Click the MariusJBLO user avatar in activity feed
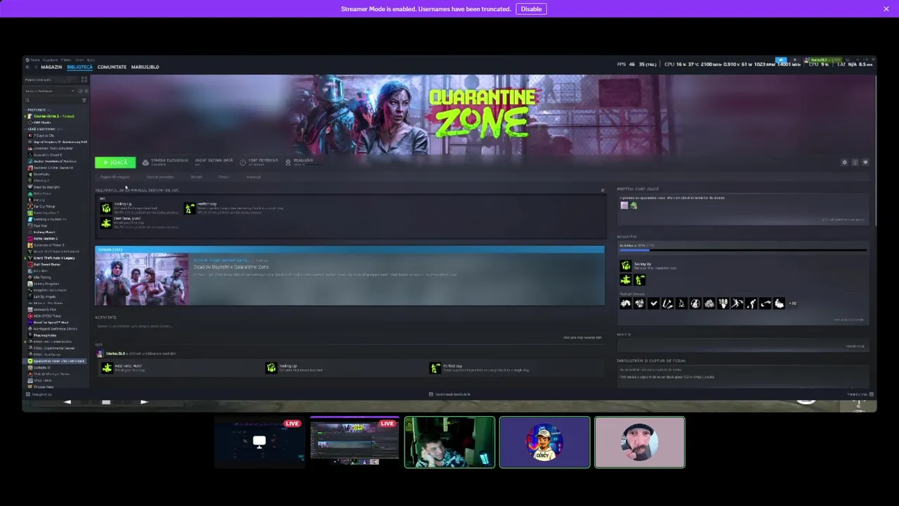The width and height of the screenshot is (899, 506). click(101, 353)
